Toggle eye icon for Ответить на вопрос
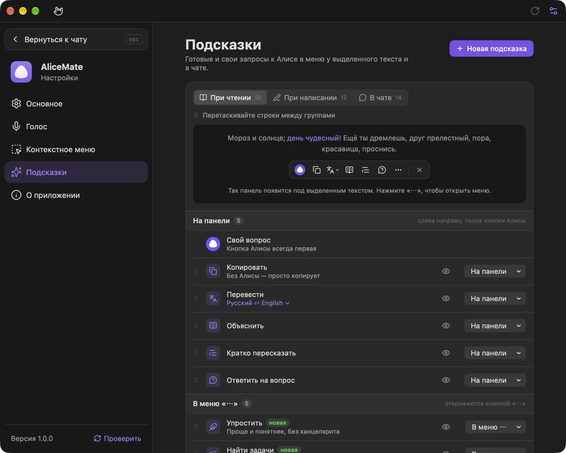The image size is (566, 453). point(446,380)
